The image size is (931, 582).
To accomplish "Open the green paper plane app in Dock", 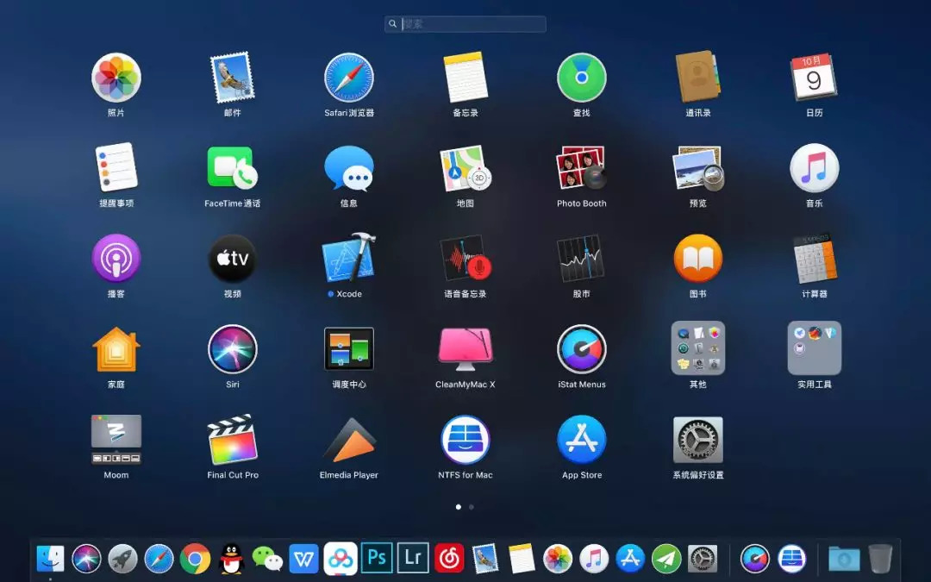I will [x=666, y=559].
